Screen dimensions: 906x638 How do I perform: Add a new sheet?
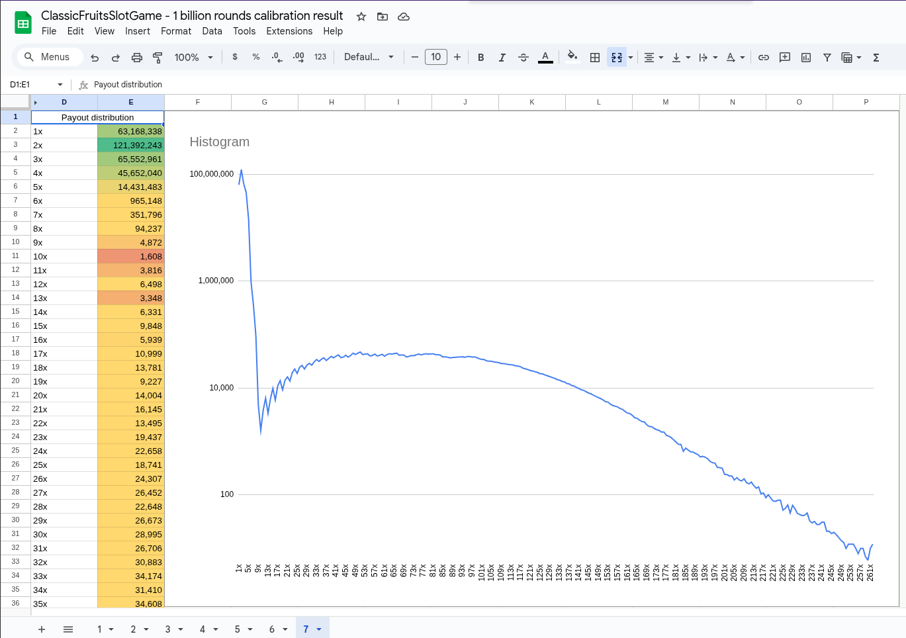click(42, 629)
